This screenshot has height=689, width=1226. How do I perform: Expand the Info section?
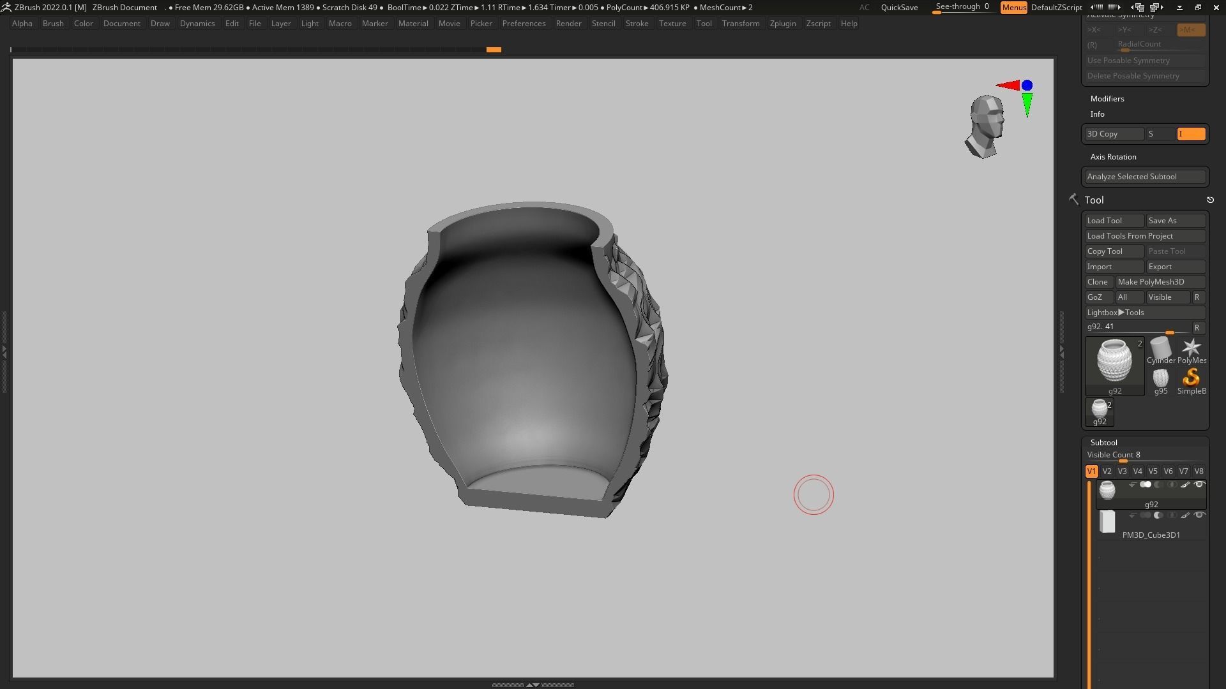tap(1097, 114)
